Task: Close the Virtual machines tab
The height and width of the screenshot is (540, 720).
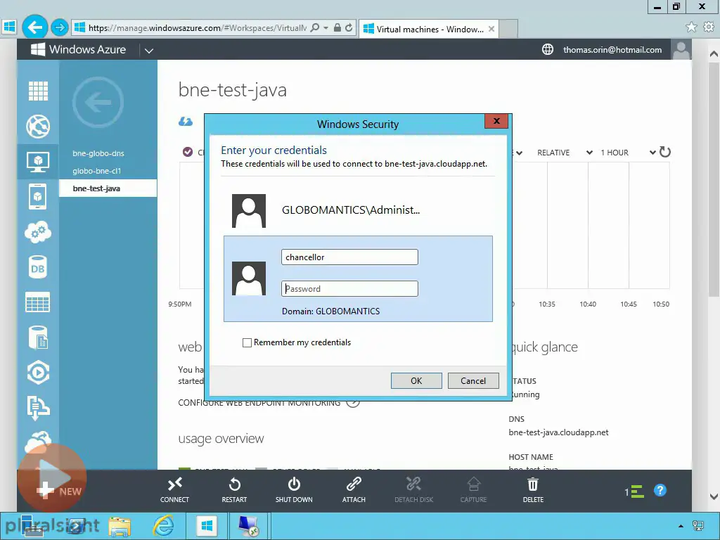Action: point(491,29)
